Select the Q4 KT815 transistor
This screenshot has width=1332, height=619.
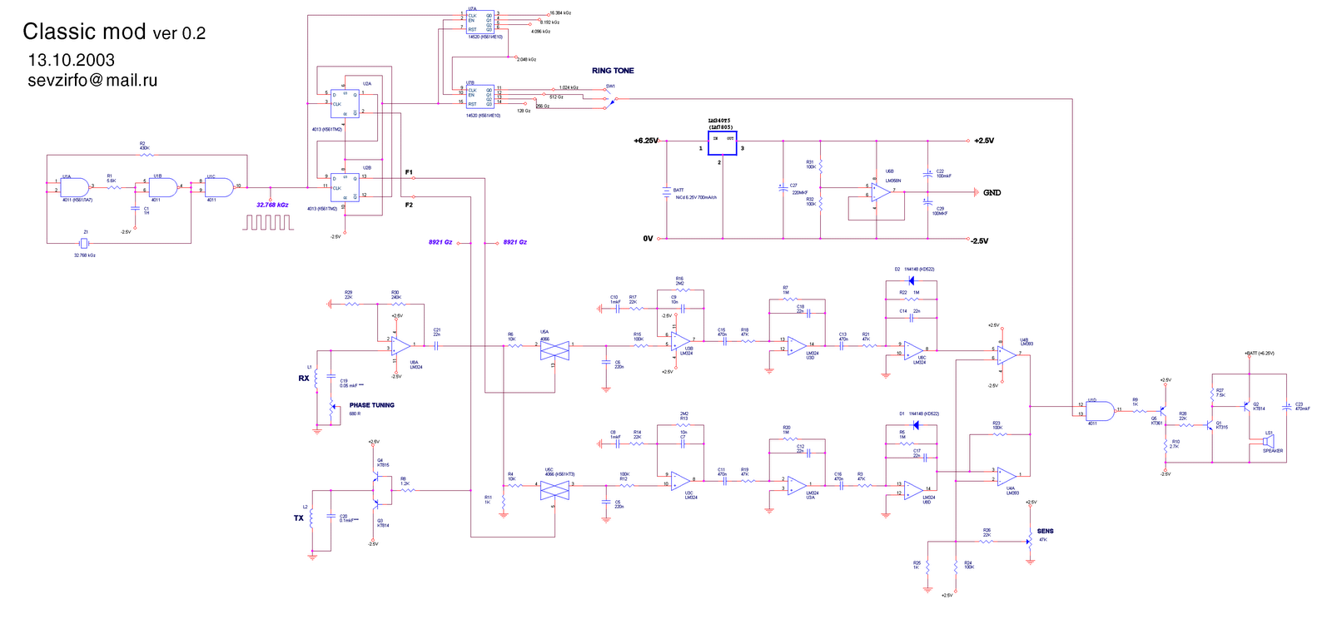pyautogui.click(x=375, y=476)
